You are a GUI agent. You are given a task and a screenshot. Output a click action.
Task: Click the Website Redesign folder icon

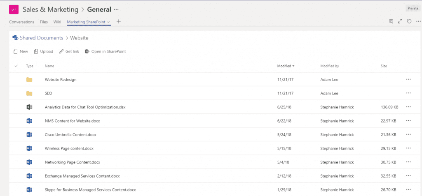29,79
